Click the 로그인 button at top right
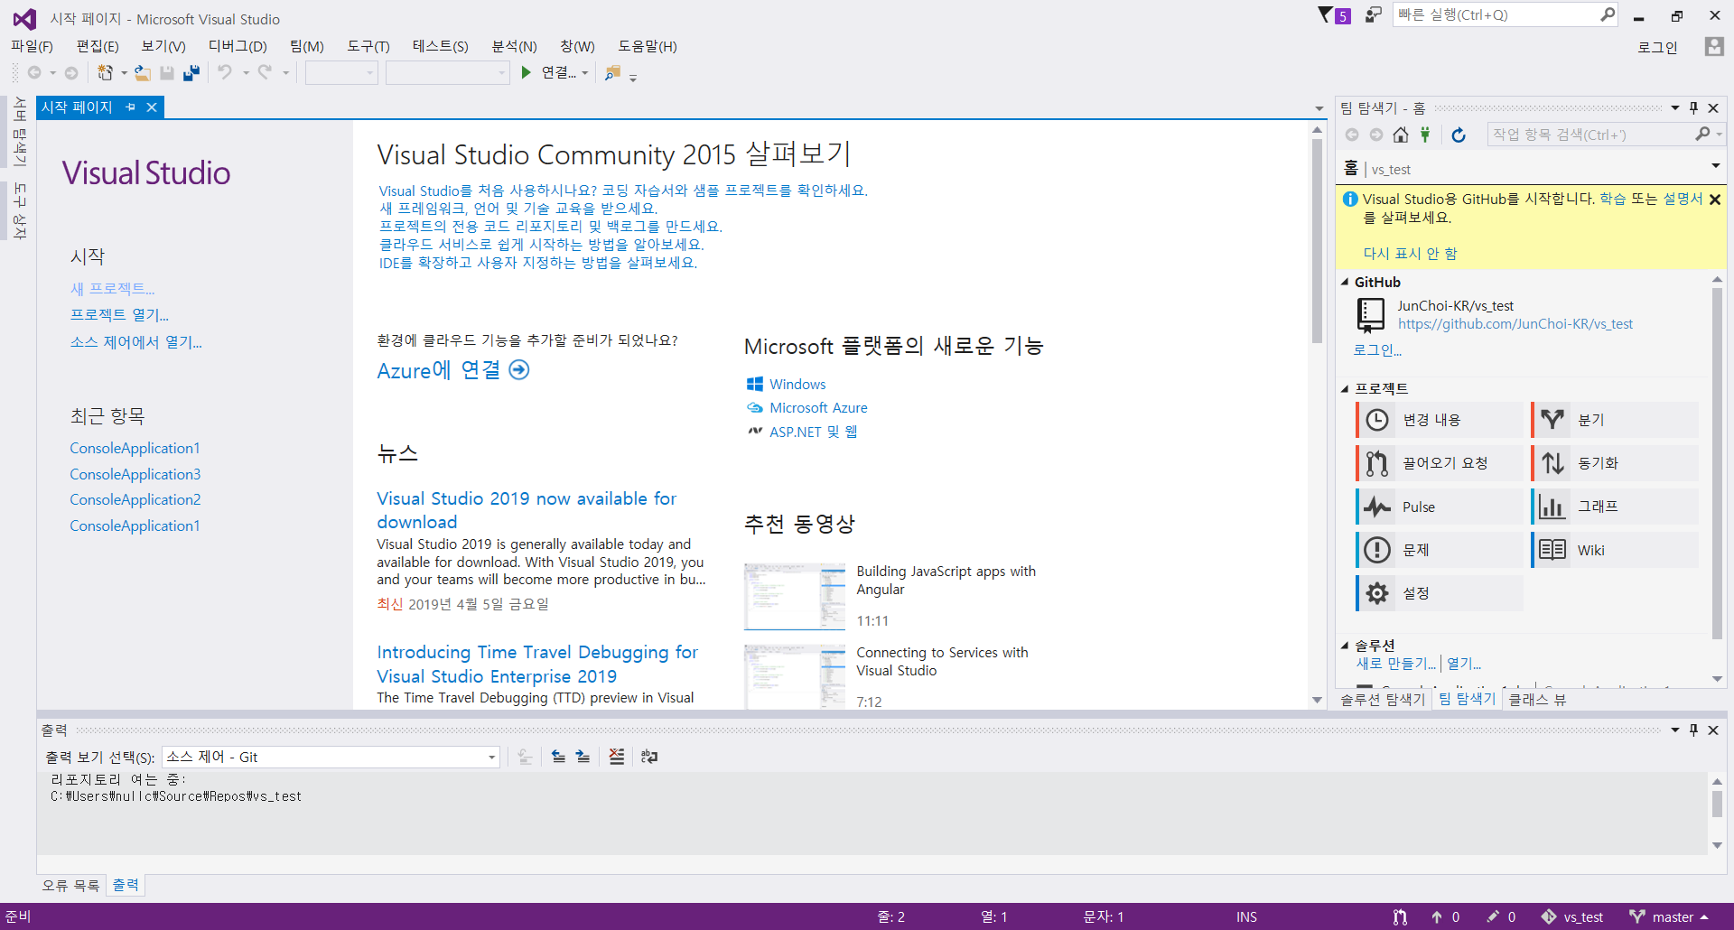Viewport: 1734px width, 930px height. [x=1657, y=47]
